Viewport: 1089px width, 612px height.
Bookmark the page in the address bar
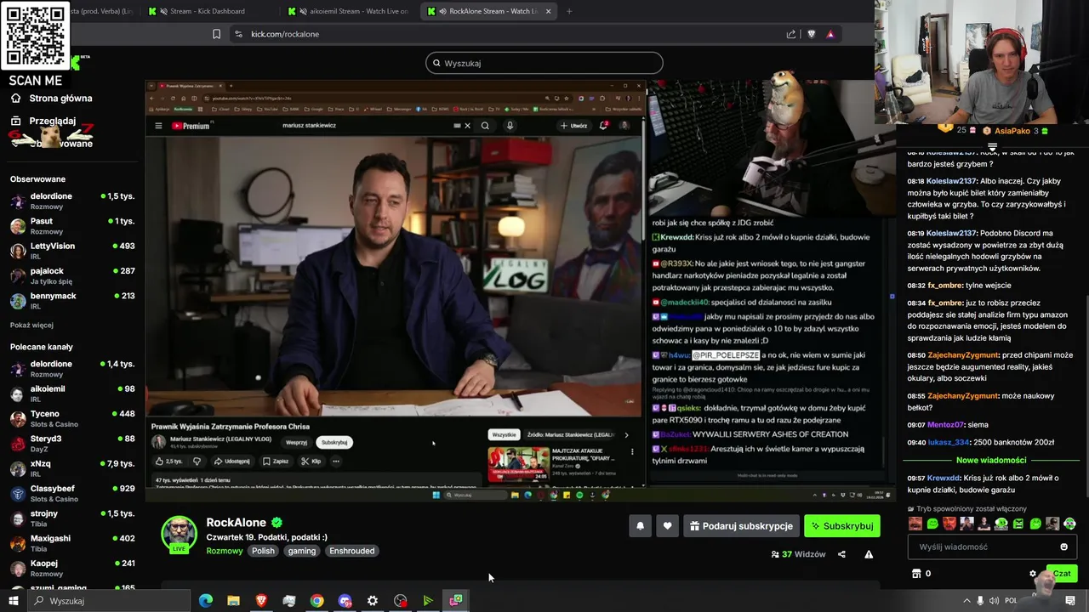(216, 34)
